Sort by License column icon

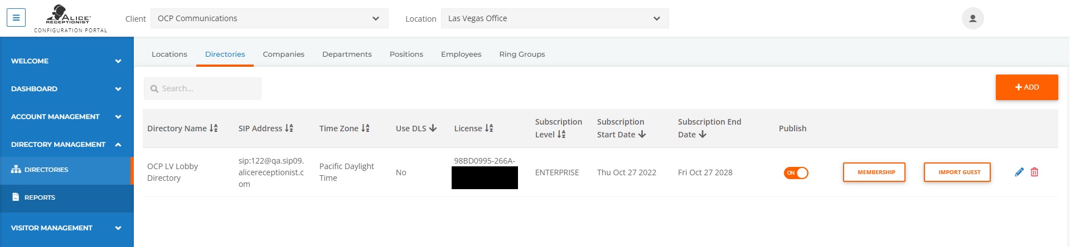click(489, 128)
